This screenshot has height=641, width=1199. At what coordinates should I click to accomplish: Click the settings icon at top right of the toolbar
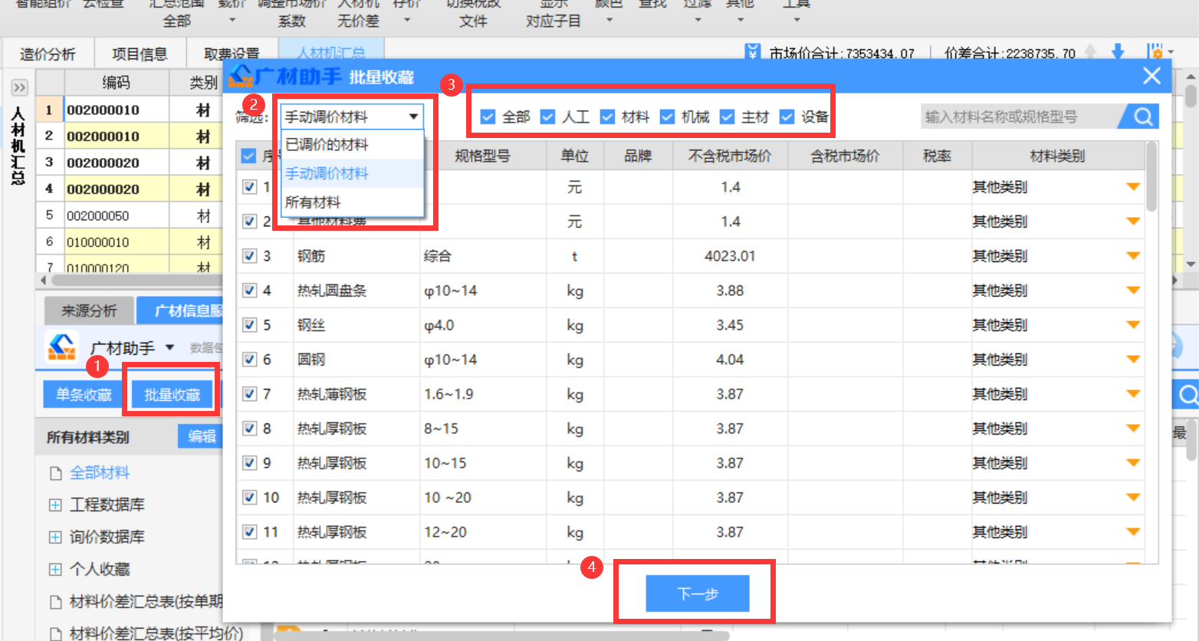click(1156, 52)
